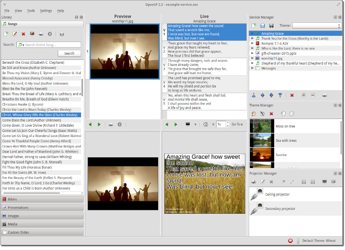
Task: Switch to the Bibles library tab
Action: point(42,199)
